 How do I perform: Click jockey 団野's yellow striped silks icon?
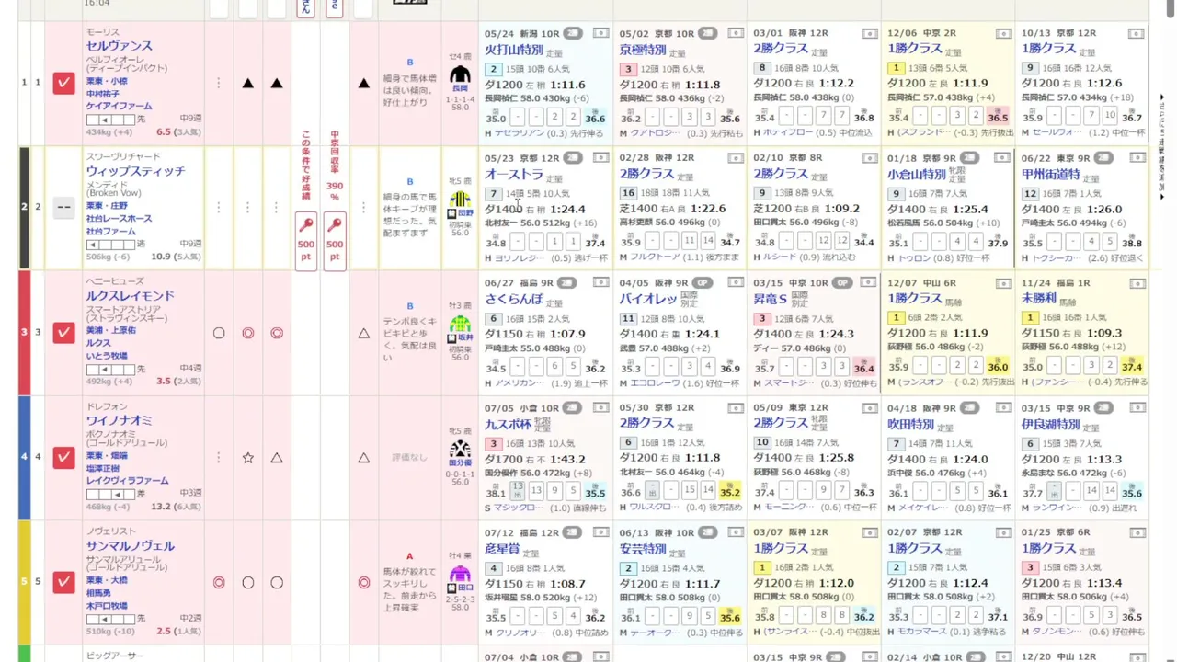(x=460, y=200)
